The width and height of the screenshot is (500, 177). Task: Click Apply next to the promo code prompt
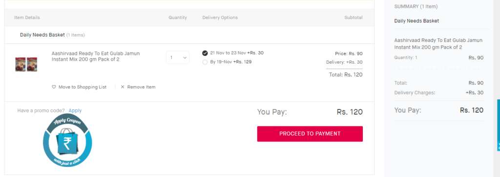pyautogui.click(x=75, y=110)
